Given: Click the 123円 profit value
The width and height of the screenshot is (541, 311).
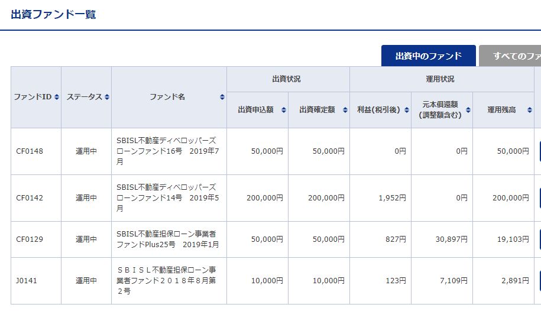Looking at the screenshot, I should pyautogui.click(x=396, y=281).
